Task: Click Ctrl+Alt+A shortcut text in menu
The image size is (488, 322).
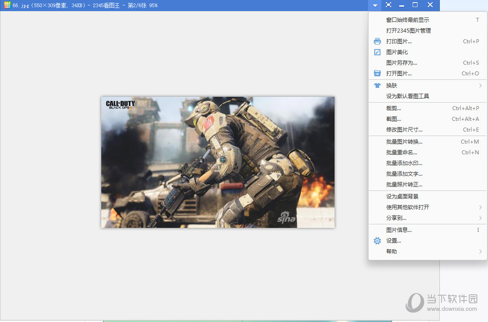Action: point(465,119)
